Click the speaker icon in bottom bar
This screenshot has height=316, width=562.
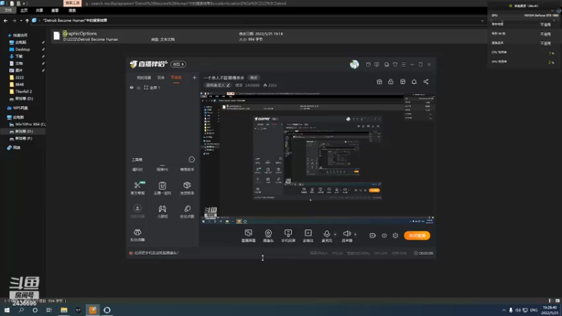(346, 234)
